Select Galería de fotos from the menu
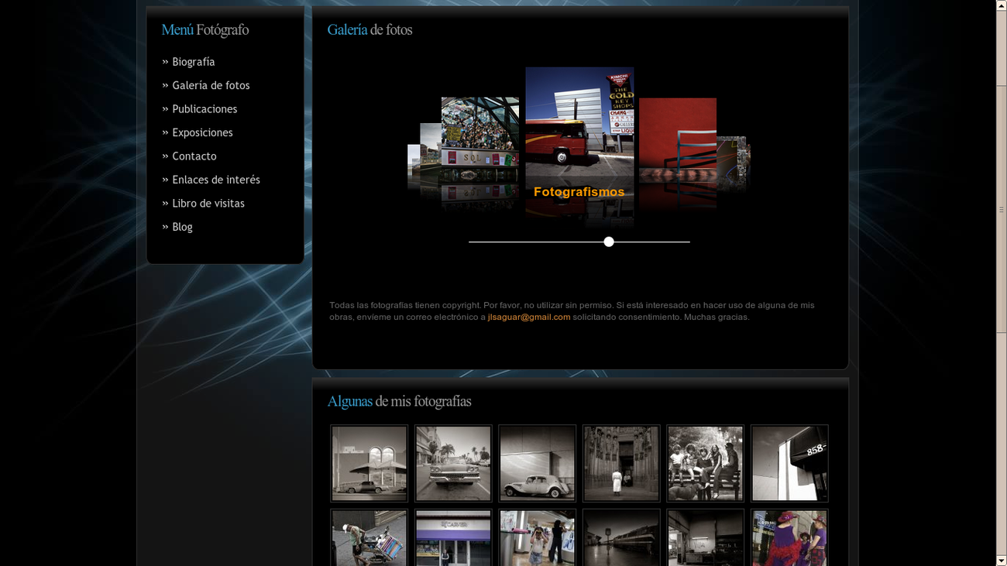Viewport: 1007px width, 566px height. pyautogui.click(x=211, y=85)
